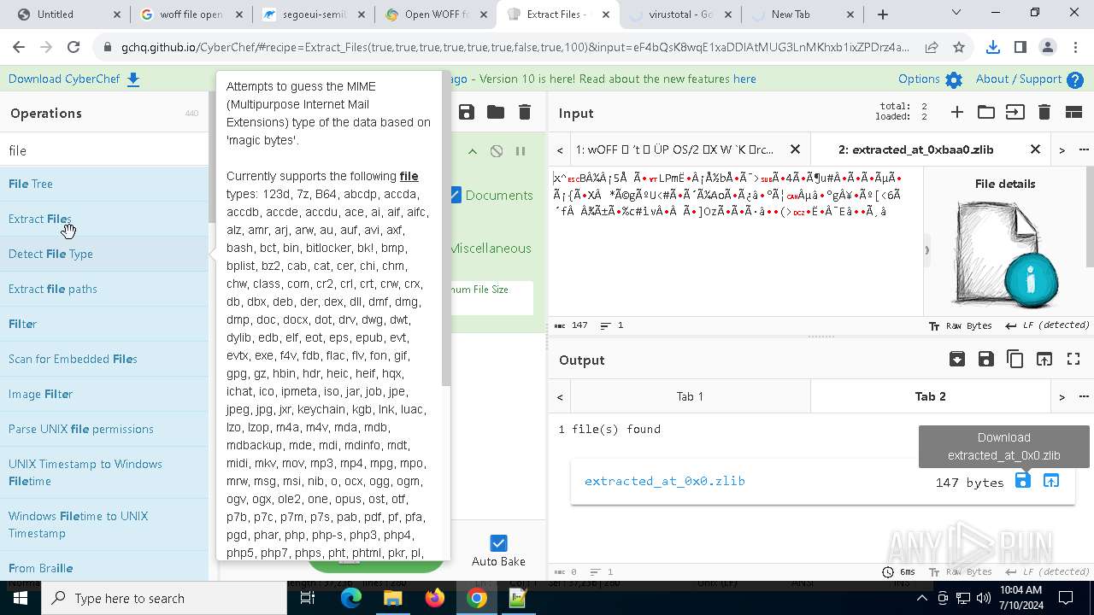Collapse the File details side panel

[926, 250]
